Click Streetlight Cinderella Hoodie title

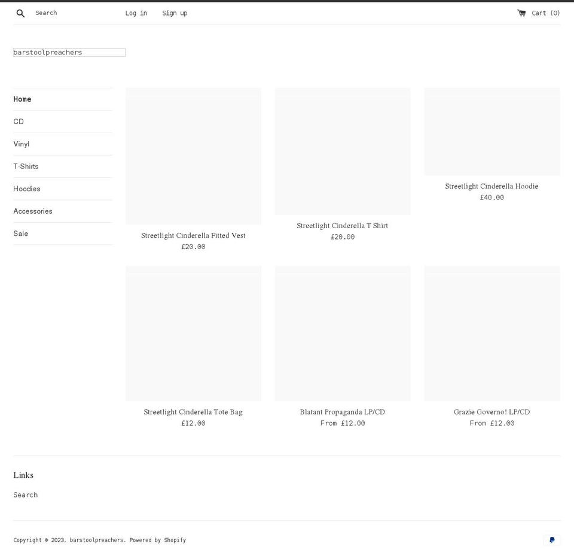click(491, 186)
